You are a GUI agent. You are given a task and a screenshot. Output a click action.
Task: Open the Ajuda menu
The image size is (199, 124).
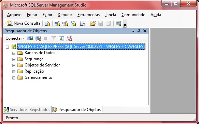click(x=156, y=15)
